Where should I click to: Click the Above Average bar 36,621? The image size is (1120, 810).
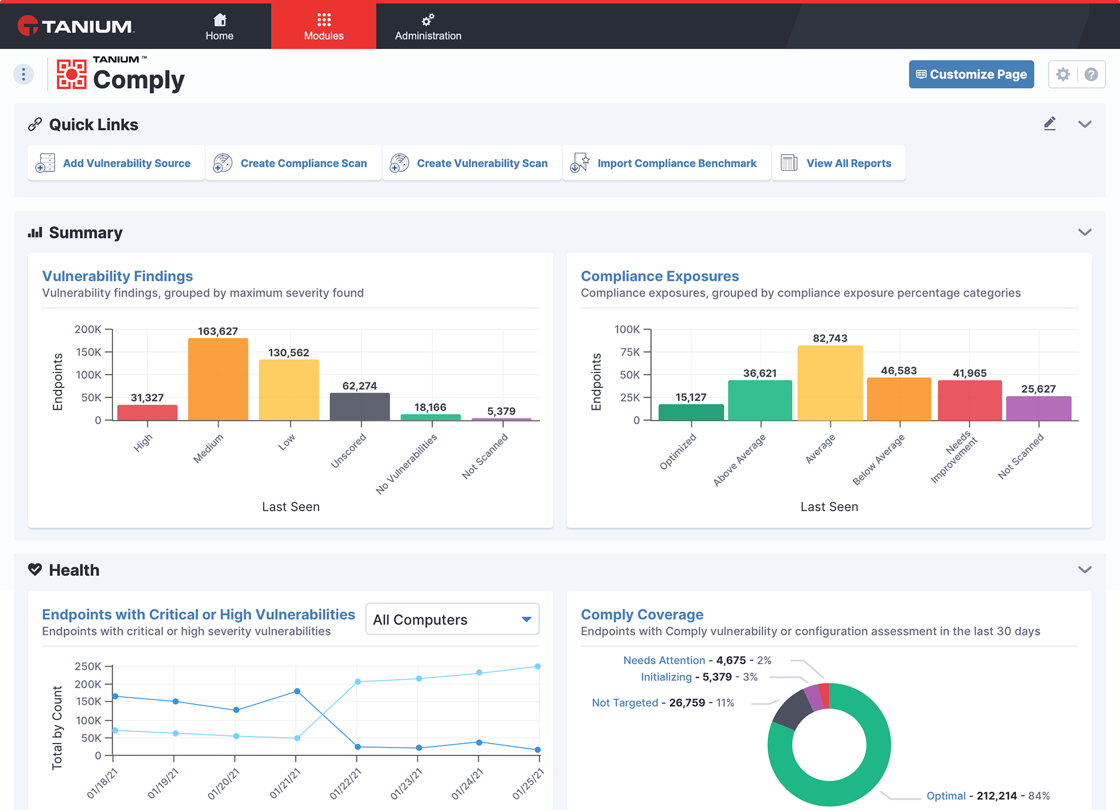coord(760,400)
